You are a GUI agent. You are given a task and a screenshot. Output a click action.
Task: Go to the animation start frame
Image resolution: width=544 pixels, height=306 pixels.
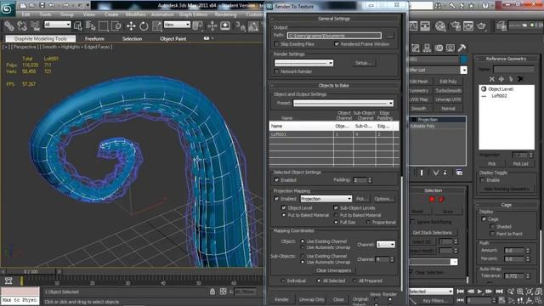pos(461,292)
